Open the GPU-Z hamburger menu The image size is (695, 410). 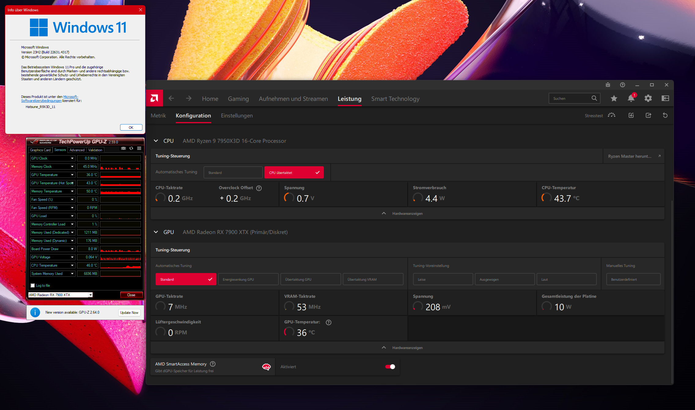coord(139,149)
